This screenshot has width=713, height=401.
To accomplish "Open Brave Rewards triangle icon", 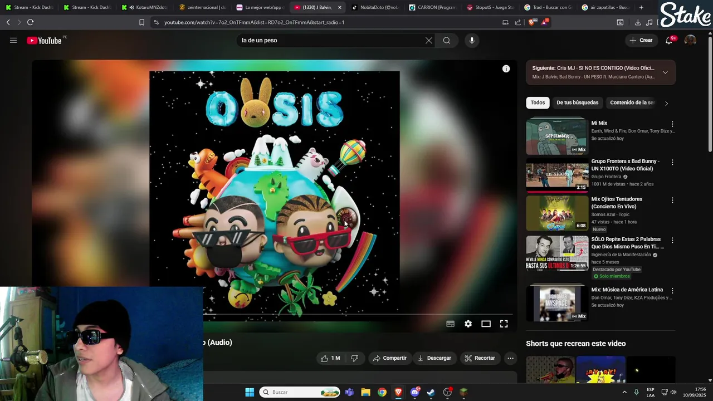I will (545, 22).
